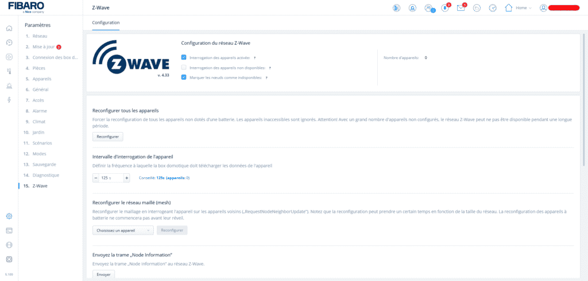Open the weather cloud icon in header
Screen dimensions: 588x281
pyautogui.click(x=477, y=8)
